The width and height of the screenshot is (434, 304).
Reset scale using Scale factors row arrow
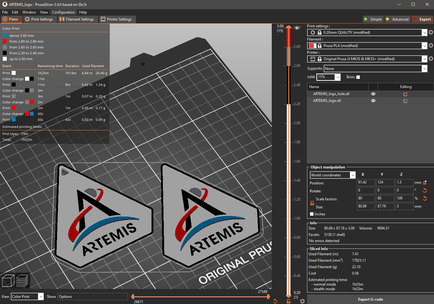pos(425,198)
